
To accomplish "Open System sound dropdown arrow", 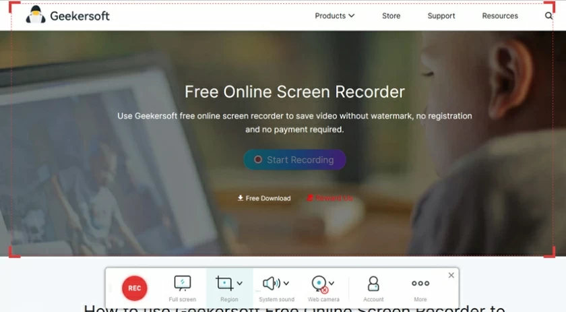I will click(286, 284).
